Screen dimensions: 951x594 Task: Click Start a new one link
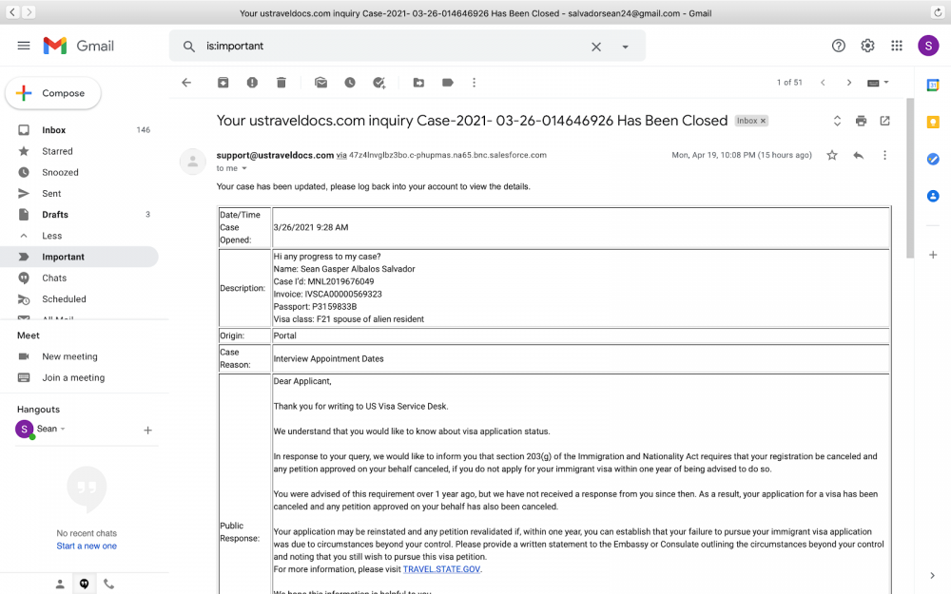point(87,546)
